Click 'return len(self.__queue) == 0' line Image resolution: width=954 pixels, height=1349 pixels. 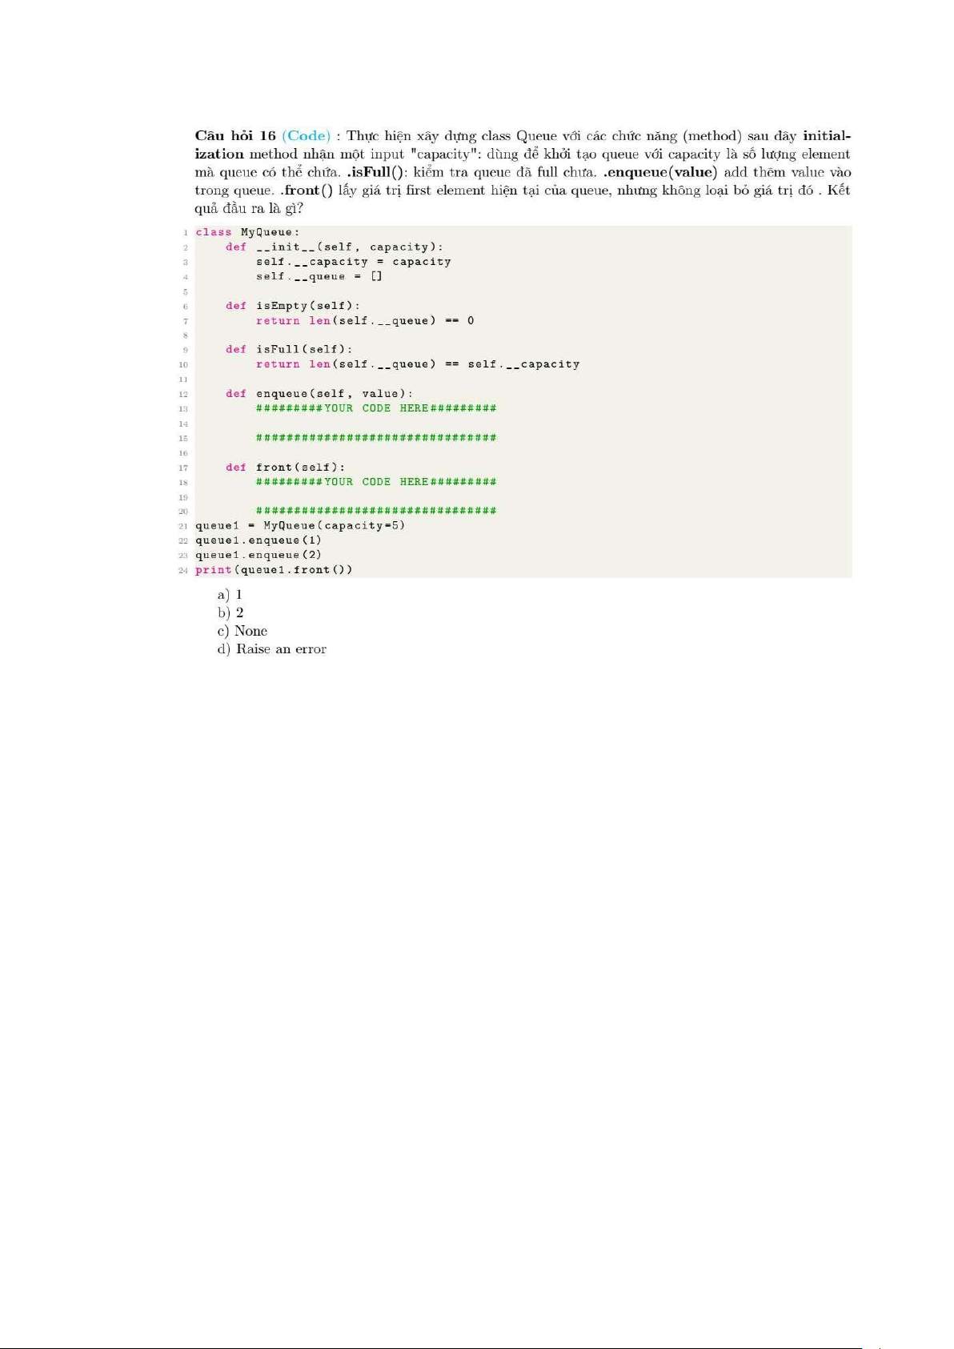365,320
